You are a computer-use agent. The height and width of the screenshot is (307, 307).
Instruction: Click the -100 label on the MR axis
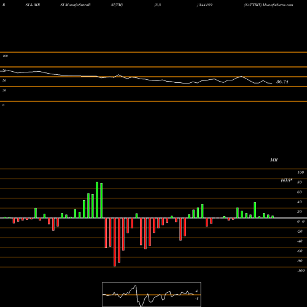coord(301,271)
